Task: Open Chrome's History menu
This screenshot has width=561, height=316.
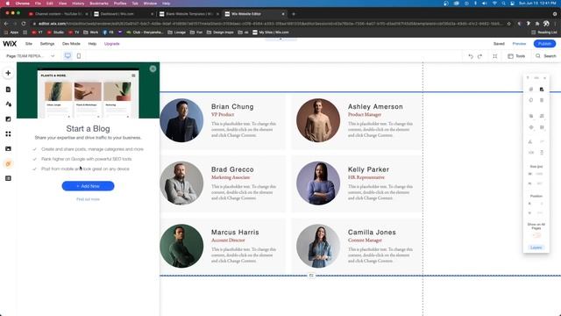Action: click(x=78, y=4)
